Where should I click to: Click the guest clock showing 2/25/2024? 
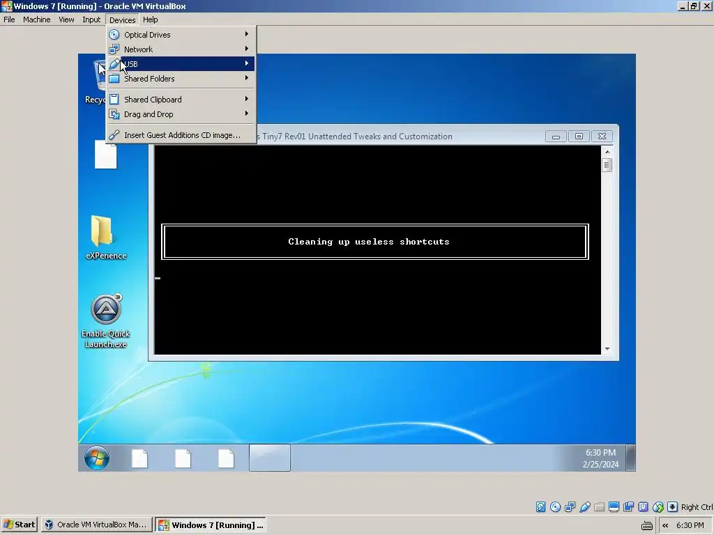click(x=600, y=458)
